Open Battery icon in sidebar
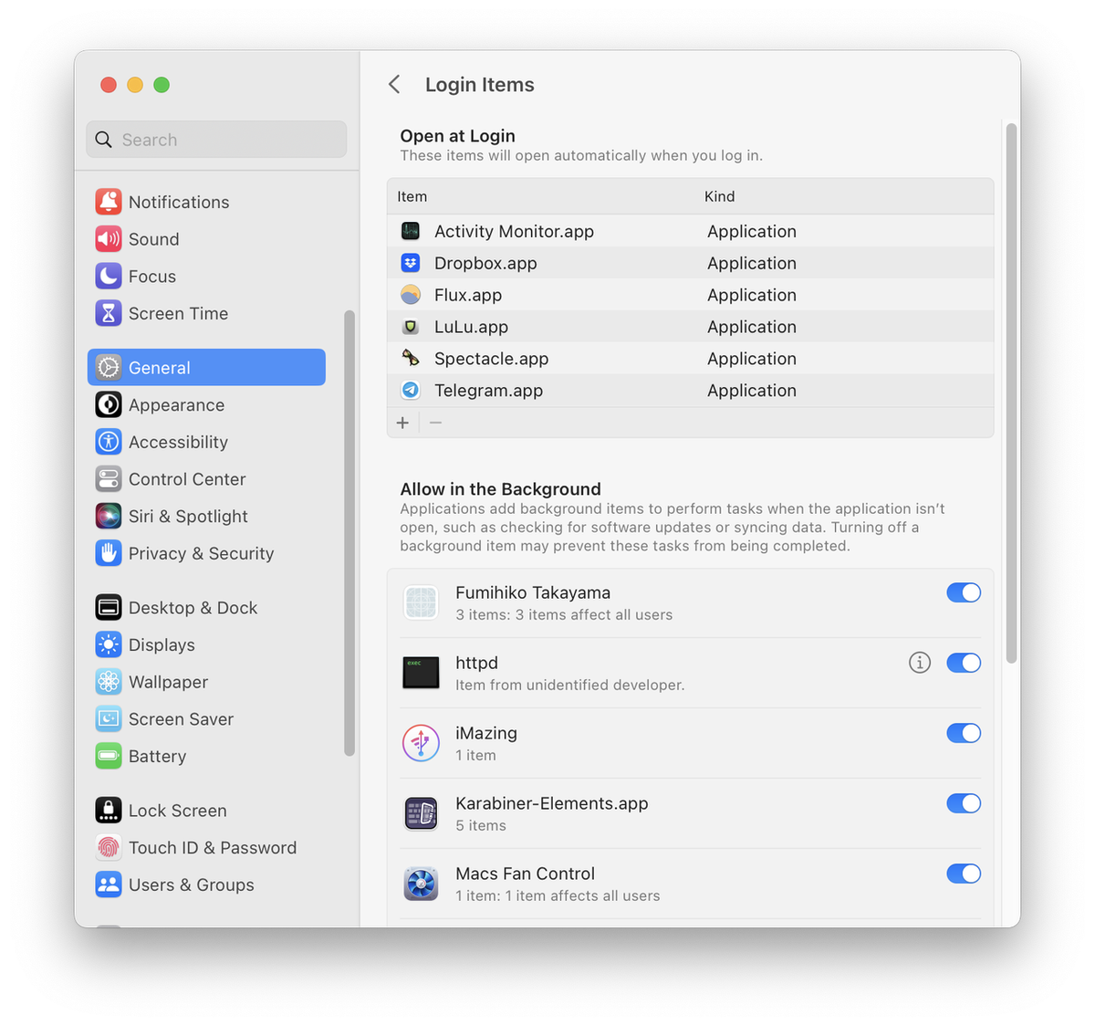 click(x=109, y=756)
